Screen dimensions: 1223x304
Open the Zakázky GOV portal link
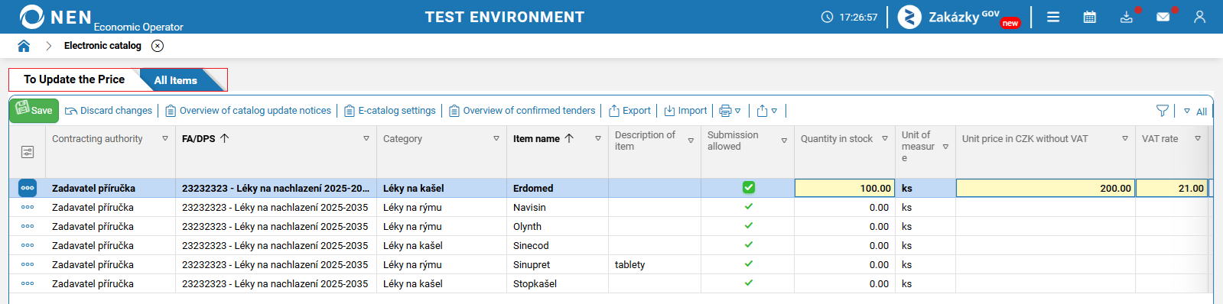coord(959,17)
